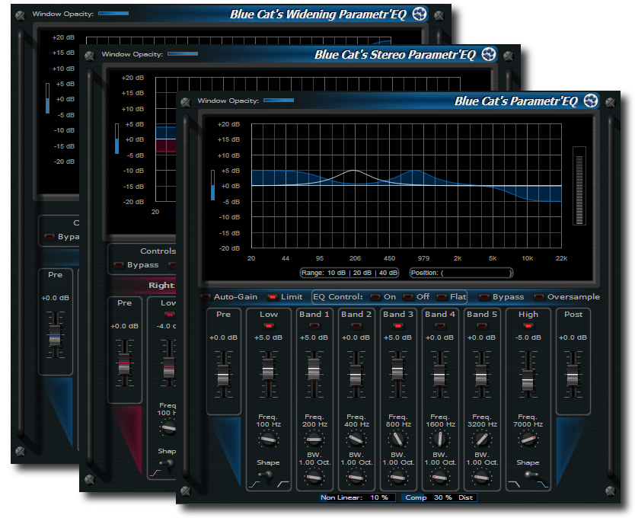Select the Band 3 BW 1.00 Oct knob
Screen dimensions: 635x518
coord(397,478)
